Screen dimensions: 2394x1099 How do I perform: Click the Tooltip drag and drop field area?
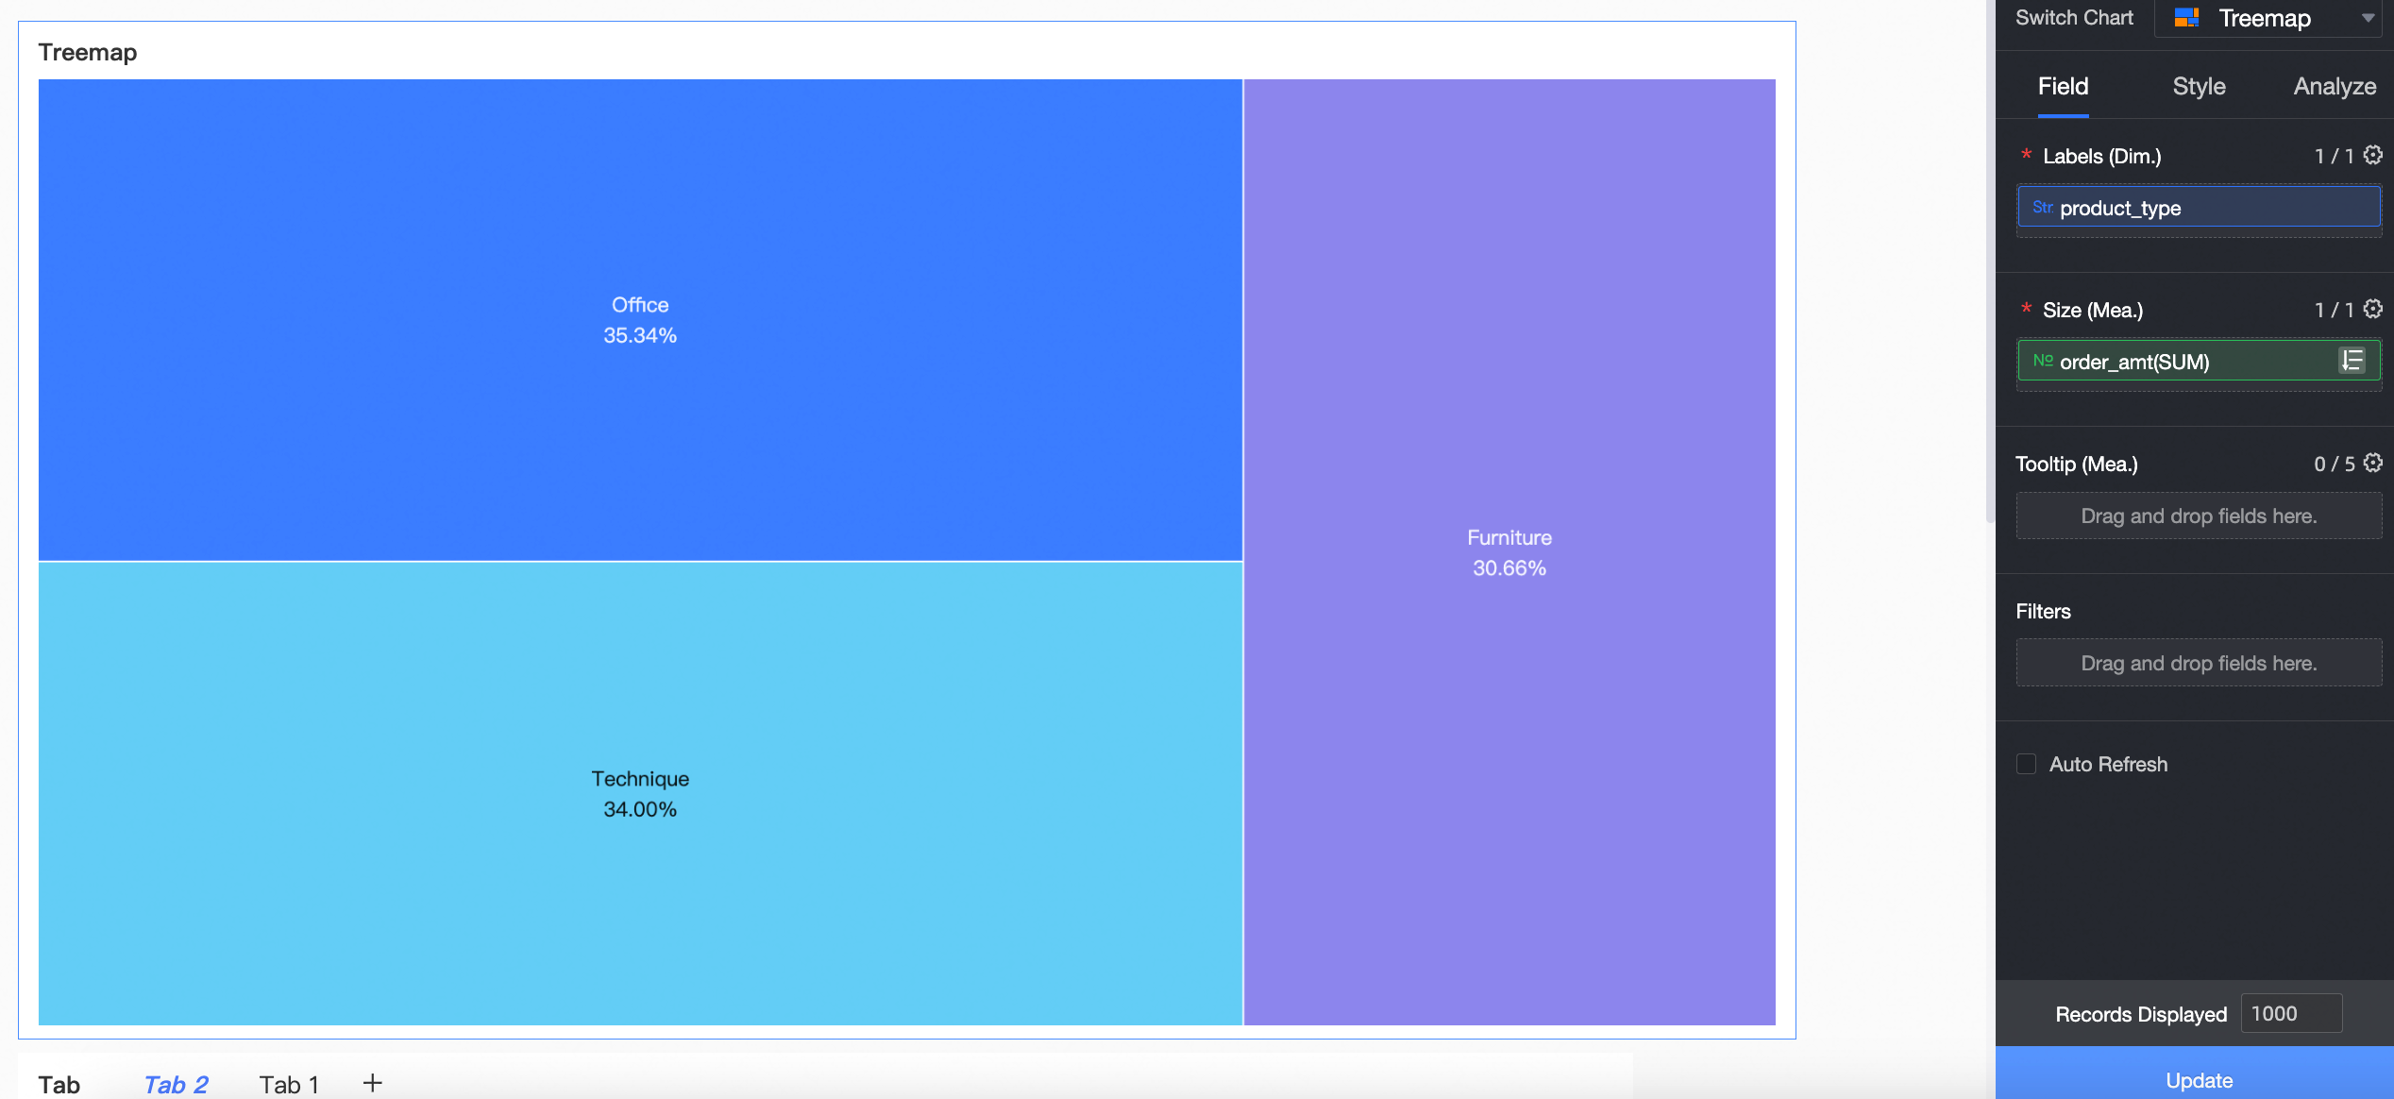tap(2198, 516)
